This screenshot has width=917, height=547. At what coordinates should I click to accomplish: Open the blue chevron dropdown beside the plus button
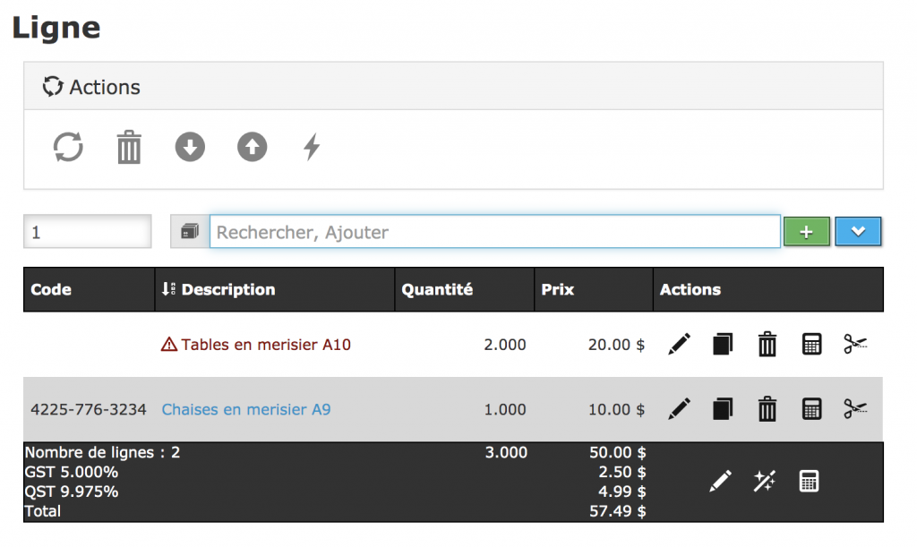click(x=858, y=231)
